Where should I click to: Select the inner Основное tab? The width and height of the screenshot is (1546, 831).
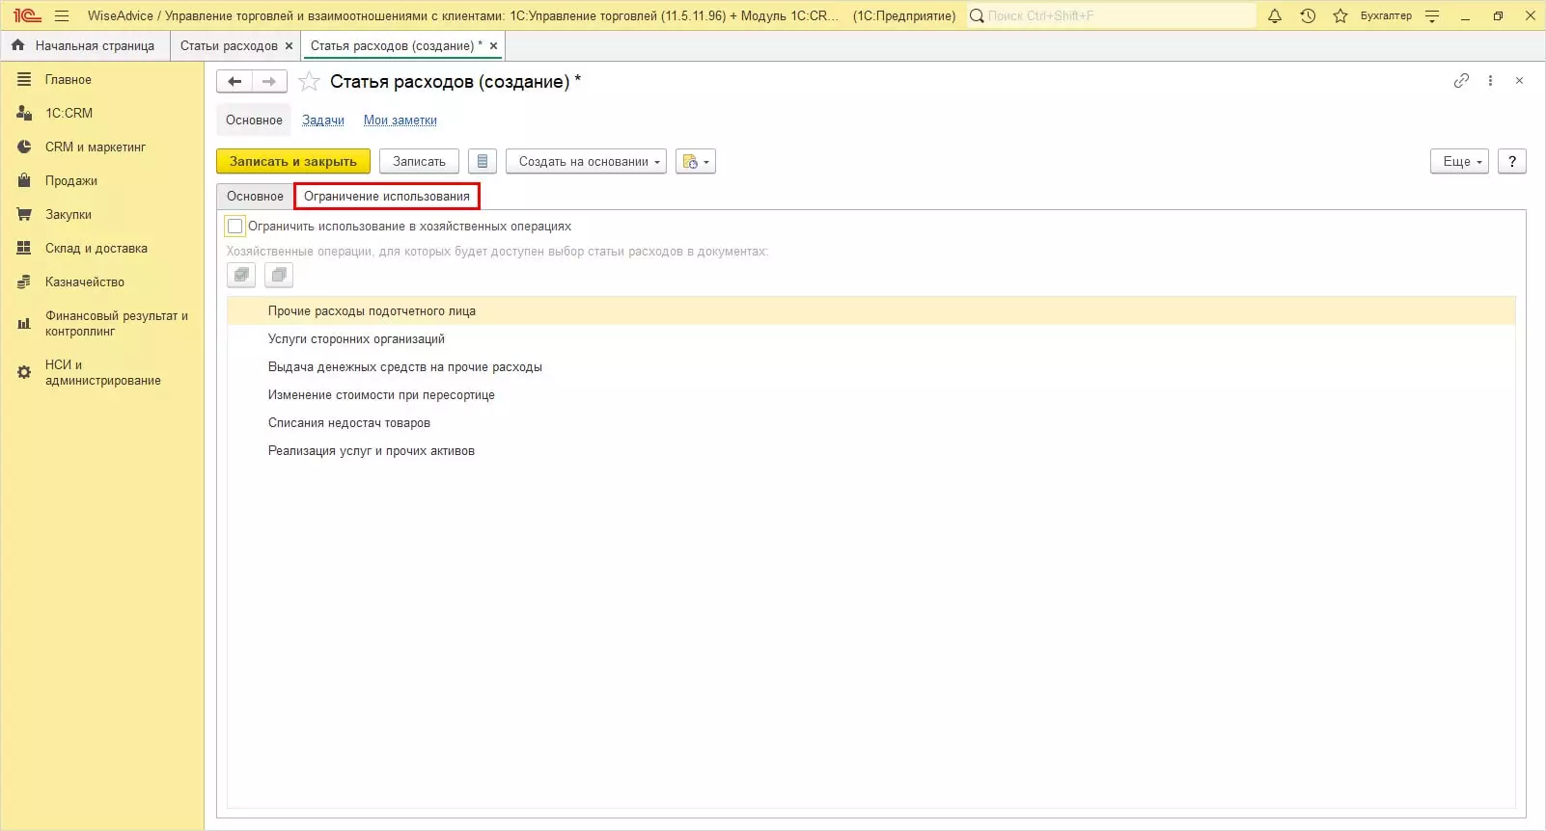[255, 196]
